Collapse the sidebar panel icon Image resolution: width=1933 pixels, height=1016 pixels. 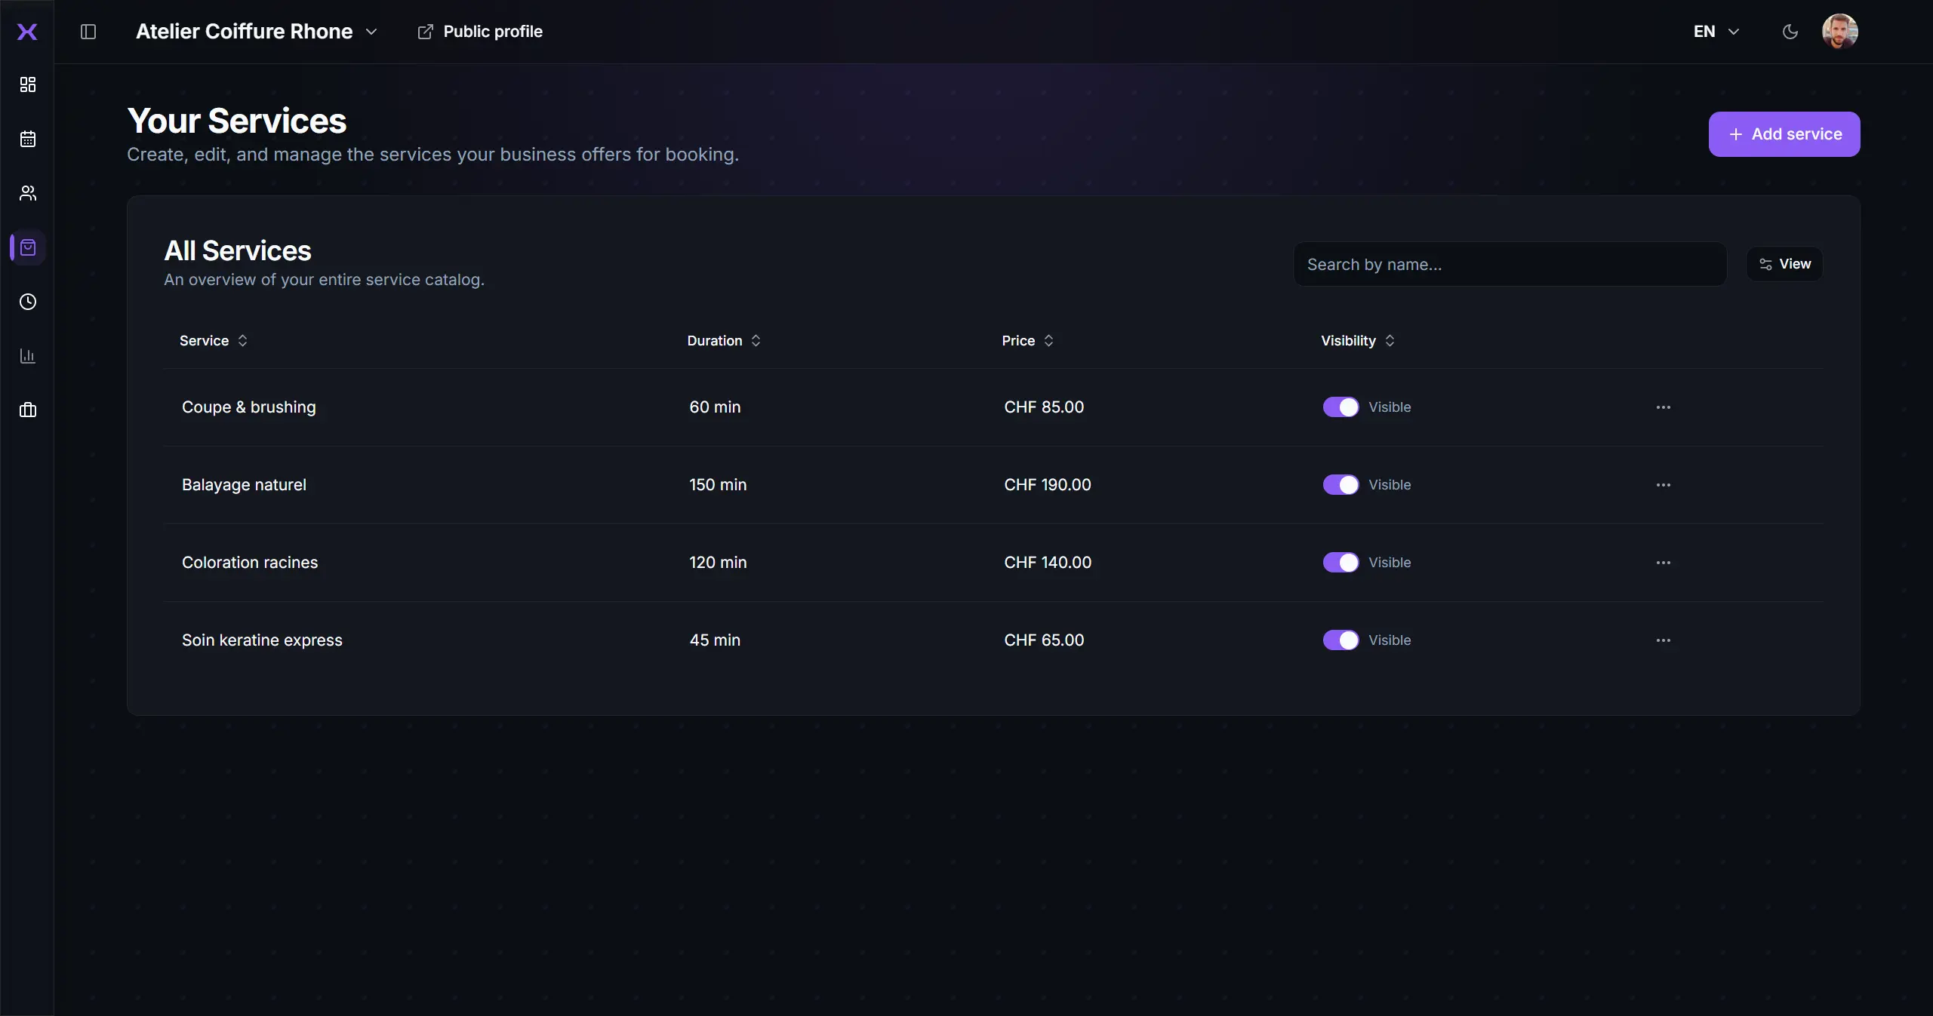88,32
